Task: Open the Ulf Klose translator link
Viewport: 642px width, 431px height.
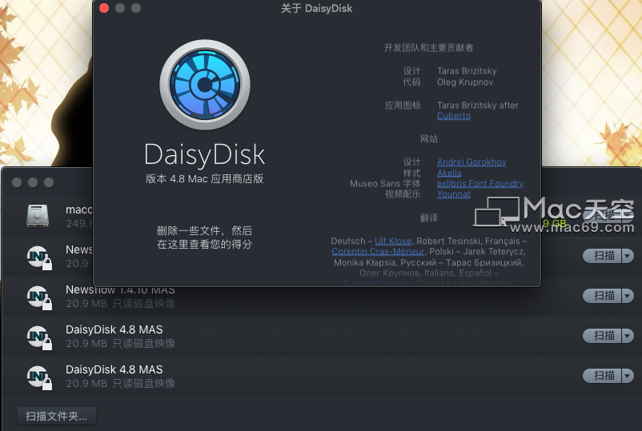Action: click(x=393, y=241)
